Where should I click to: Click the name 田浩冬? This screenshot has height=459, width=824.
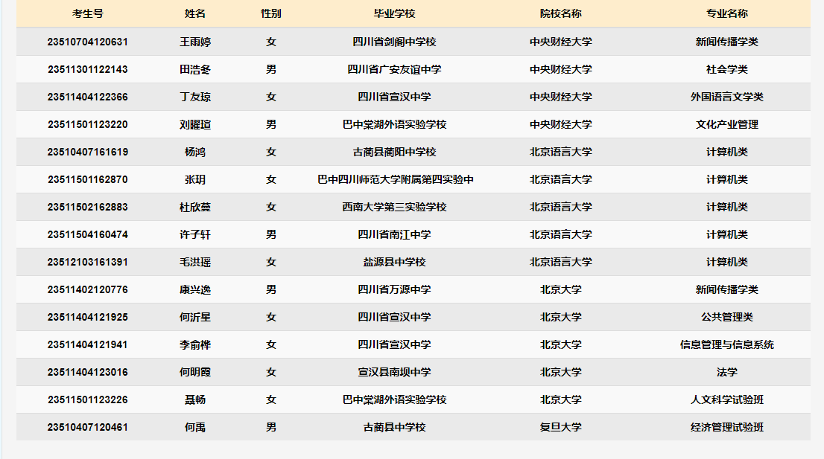195,69
